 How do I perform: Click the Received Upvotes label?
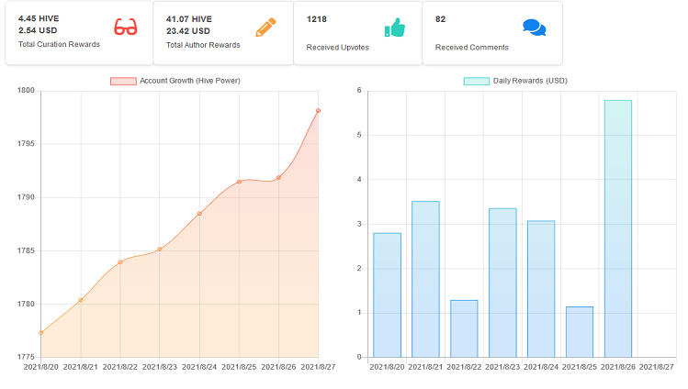coord(337,48)
